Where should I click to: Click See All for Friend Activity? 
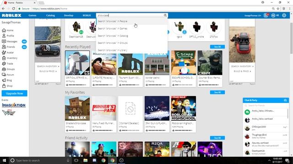(x=217, y=138)
